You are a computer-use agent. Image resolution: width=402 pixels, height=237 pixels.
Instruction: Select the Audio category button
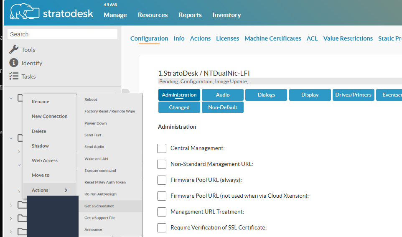pos(223,95)
